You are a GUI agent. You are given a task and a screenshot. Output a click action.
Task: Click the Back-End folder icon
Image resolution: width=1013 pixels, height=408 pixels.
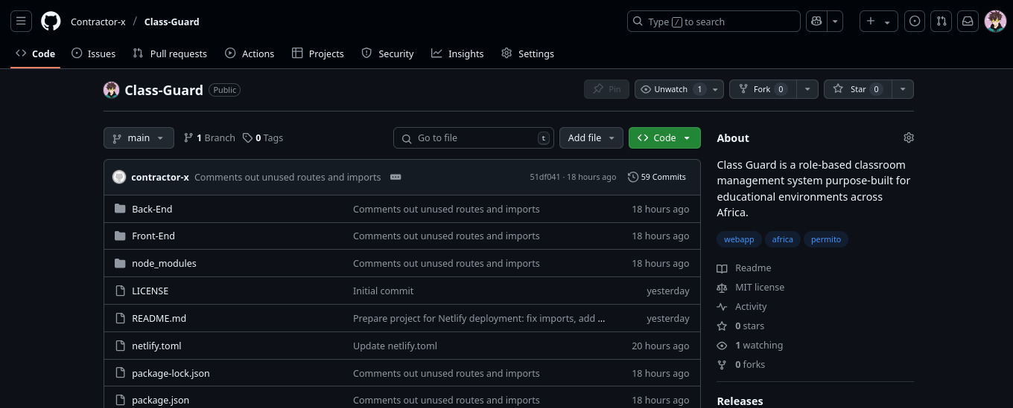120,209
